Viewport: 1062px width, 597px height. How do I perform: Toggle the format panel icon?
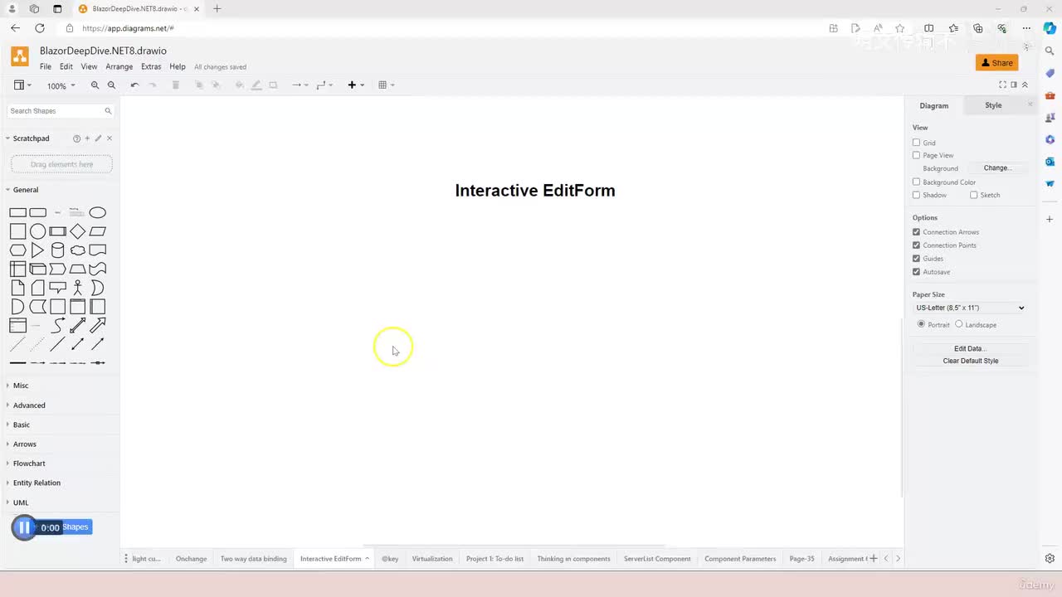point(1014,85)
